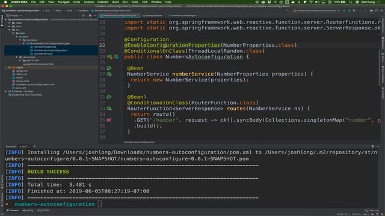Expand the META-INF folder
The image size is (385, 216).
click(20, 61)
